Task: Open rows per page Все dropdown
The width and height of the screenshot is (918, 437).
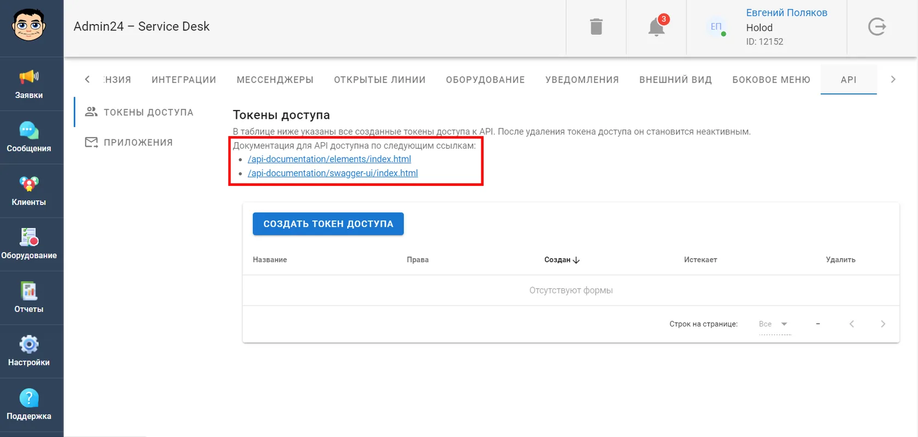Action: pyautogui.click(x=774, y=324)
